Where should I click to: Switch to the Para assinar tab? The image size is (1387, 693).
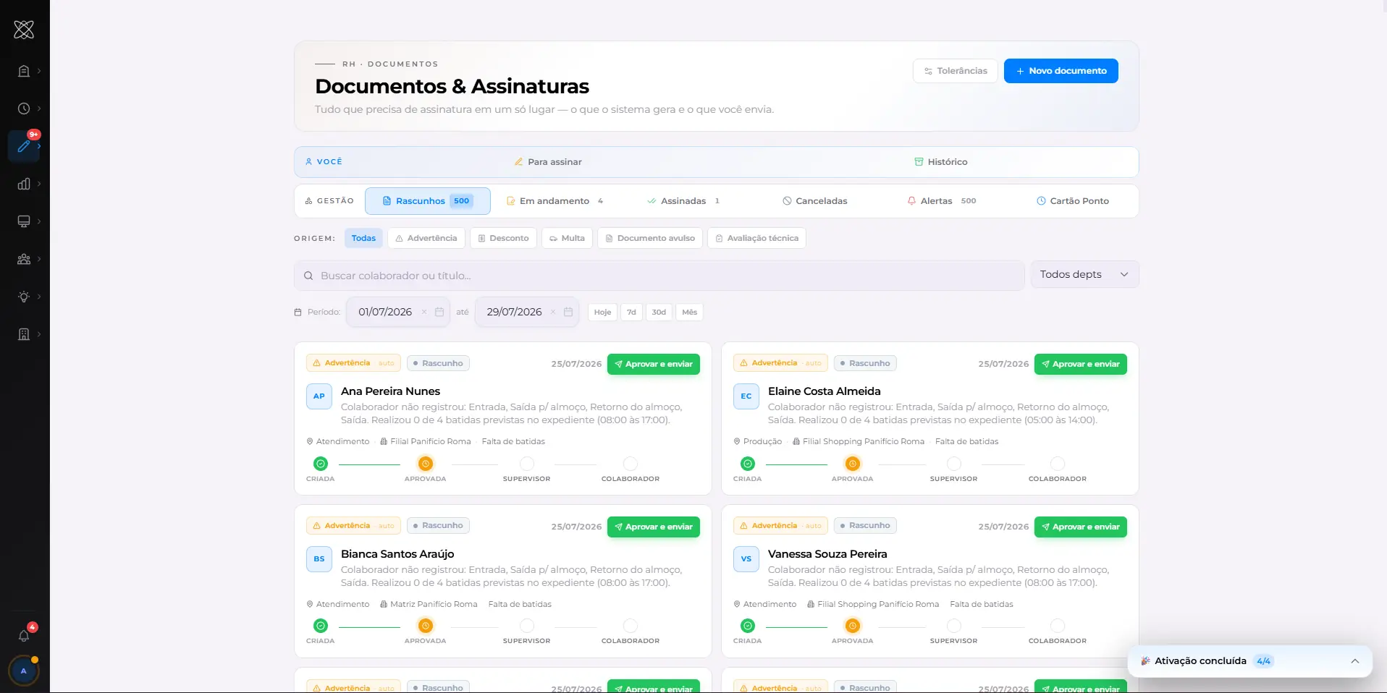click(x=548, y=162)
